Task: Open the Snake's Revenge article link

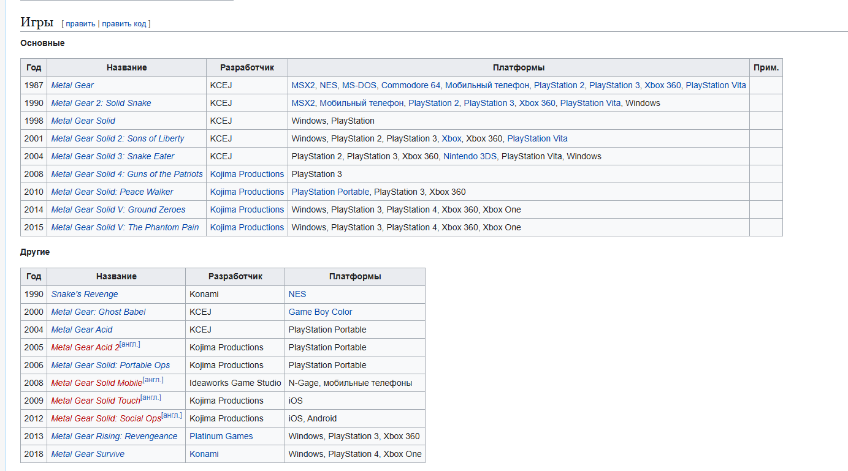Action: click(84, 294)
